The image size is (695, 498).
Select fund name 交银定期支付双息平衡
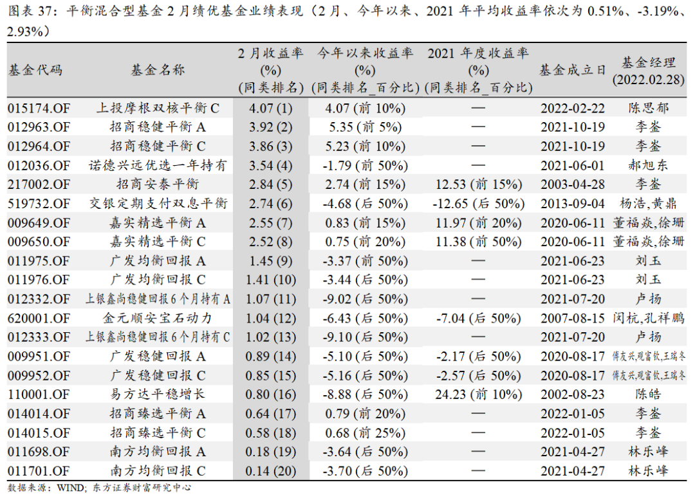[x=158, y=204]
